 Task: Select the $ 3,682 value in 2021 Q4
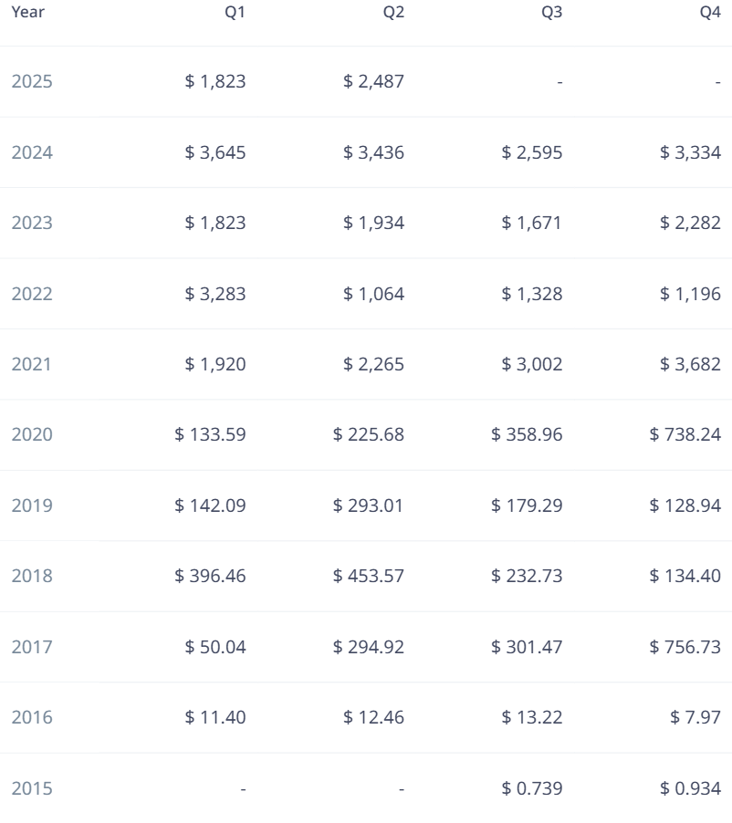pyautogui.click(x=691, y=365)
